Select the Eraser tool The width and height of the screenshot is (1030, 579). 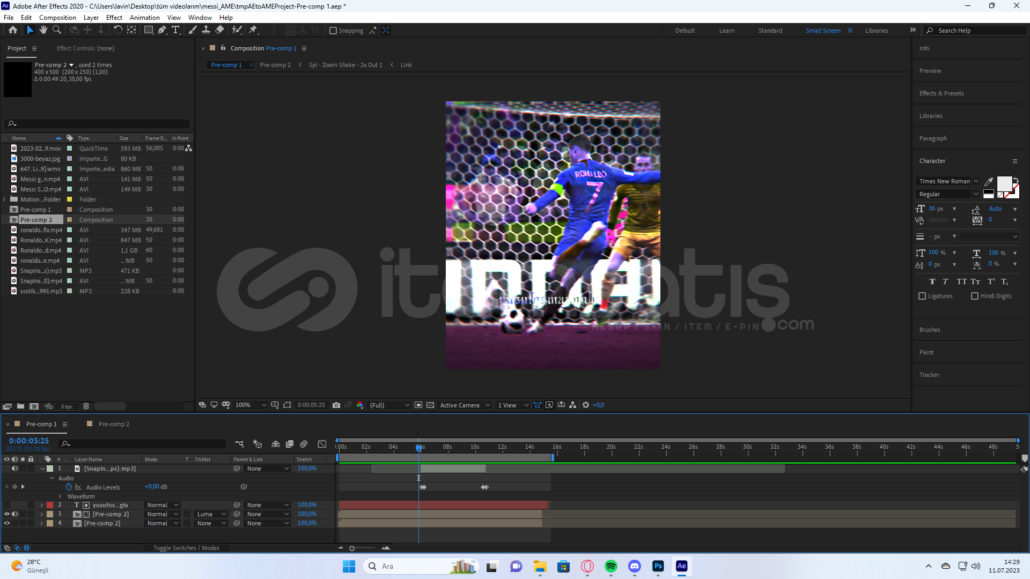(219, 30)
